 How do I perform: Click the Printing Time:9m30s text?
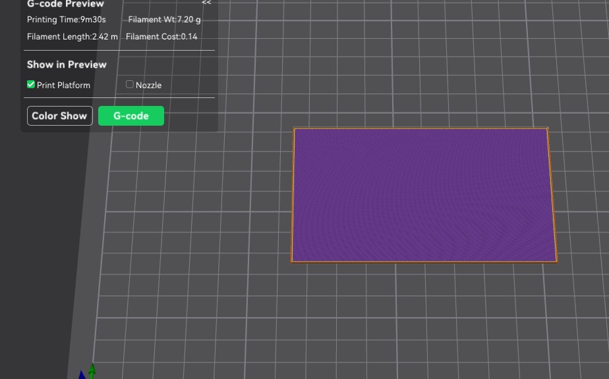click(x=67, y=19)
